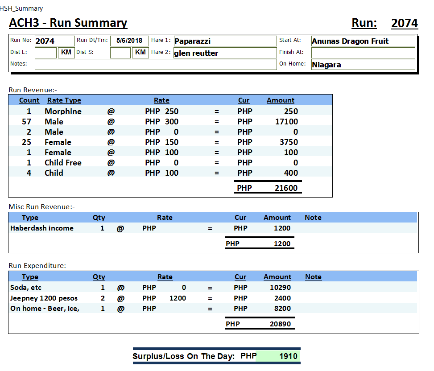Click the ACH3 - Run Summary title
The image size is (434, 371).
click(x=68, y=23)
